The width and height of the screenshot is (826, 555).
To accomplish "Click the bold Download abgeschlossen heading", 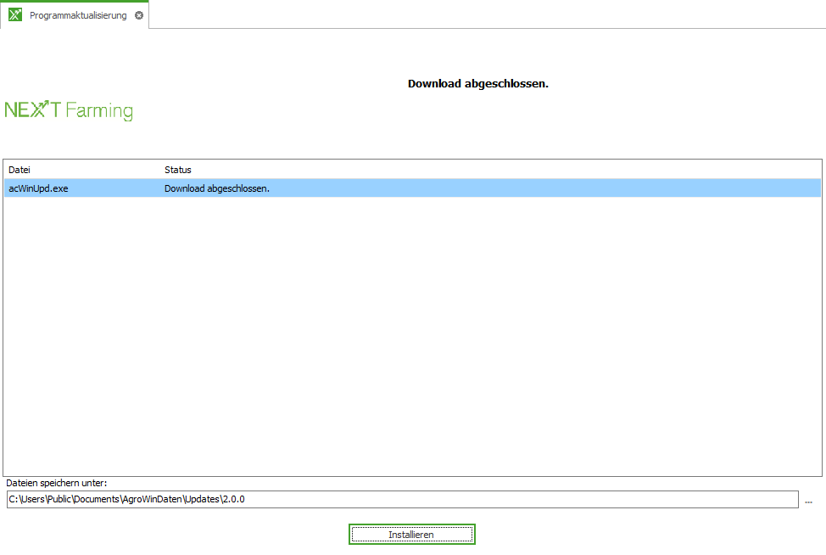I will (x=477, y=83).
